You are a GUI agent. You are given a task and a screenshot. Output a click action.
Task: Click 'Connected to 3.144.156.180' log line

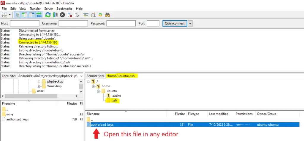(x=38, y=42)
